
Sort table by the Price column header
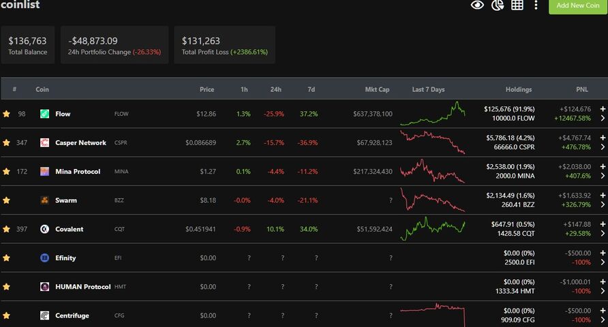pos(207,89)
